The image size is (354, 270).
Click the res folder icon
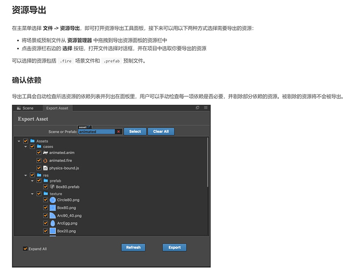[39, 175]
